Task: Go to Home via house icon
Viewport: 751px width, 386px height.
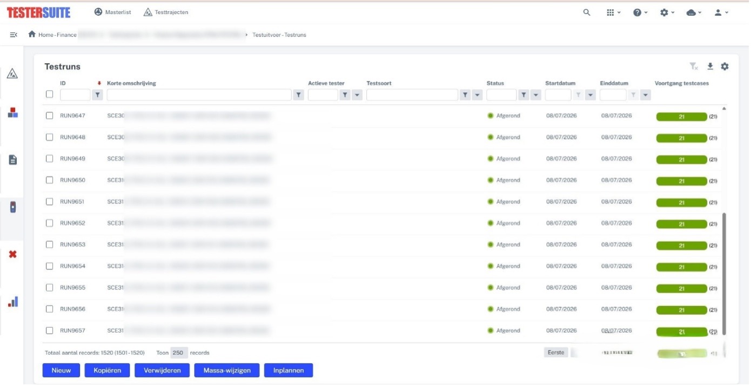Action: point(32,34)
